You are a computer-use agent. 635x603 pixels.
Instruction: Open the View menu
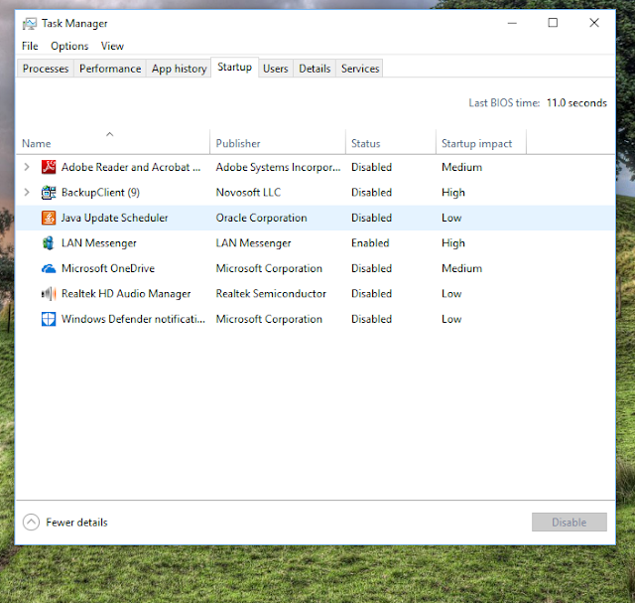pyautogui.click(x=112, y=47)
